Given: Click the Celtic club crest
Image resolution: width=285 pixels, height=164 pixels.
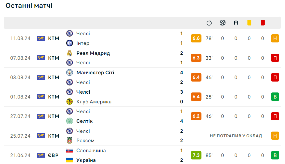Looking at the screenshot, I should click(x=70, y=121).
